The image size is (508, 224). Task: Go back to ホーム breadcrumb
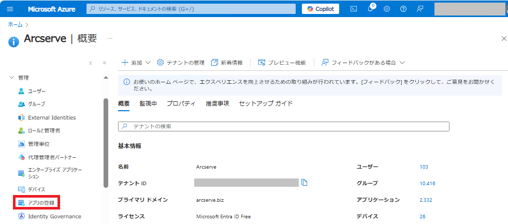tap(15, 24)
